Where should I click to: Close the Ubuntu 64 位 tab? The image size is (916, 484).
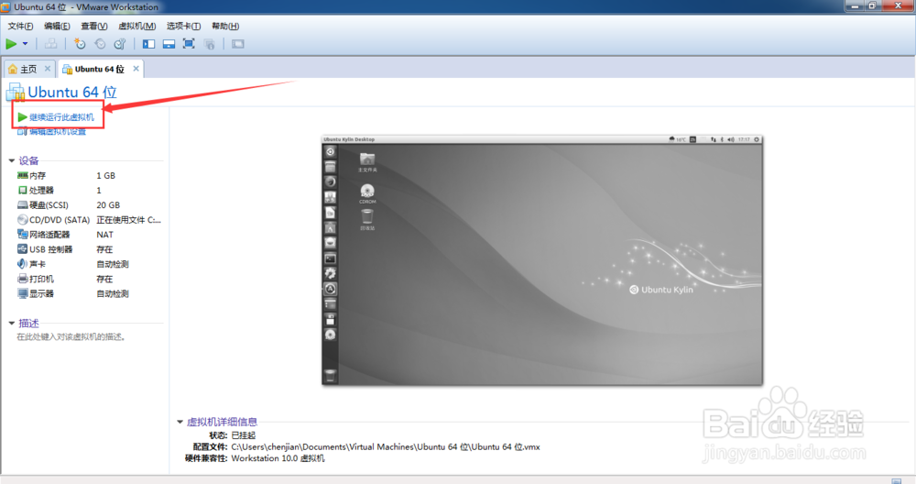click(x=136, y=69)
